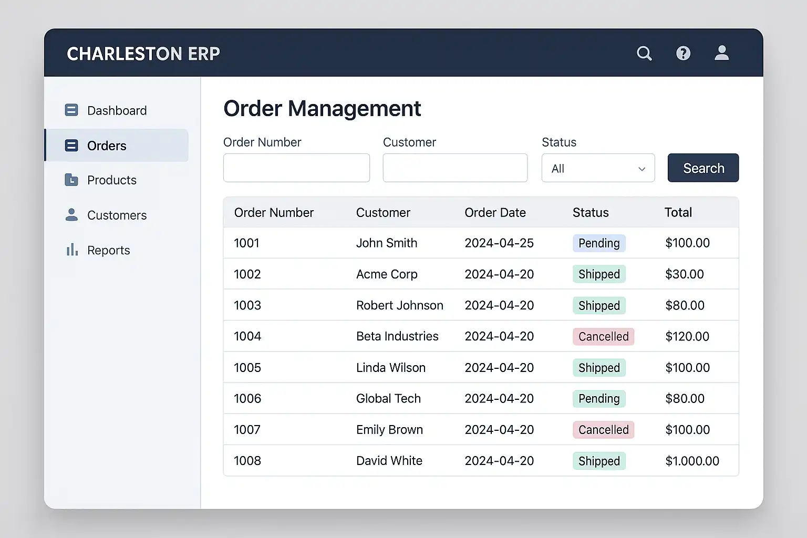Viewport: 807px width, 538px height.
Task: Focus the Order Number input field
Action: pos(296,168)
